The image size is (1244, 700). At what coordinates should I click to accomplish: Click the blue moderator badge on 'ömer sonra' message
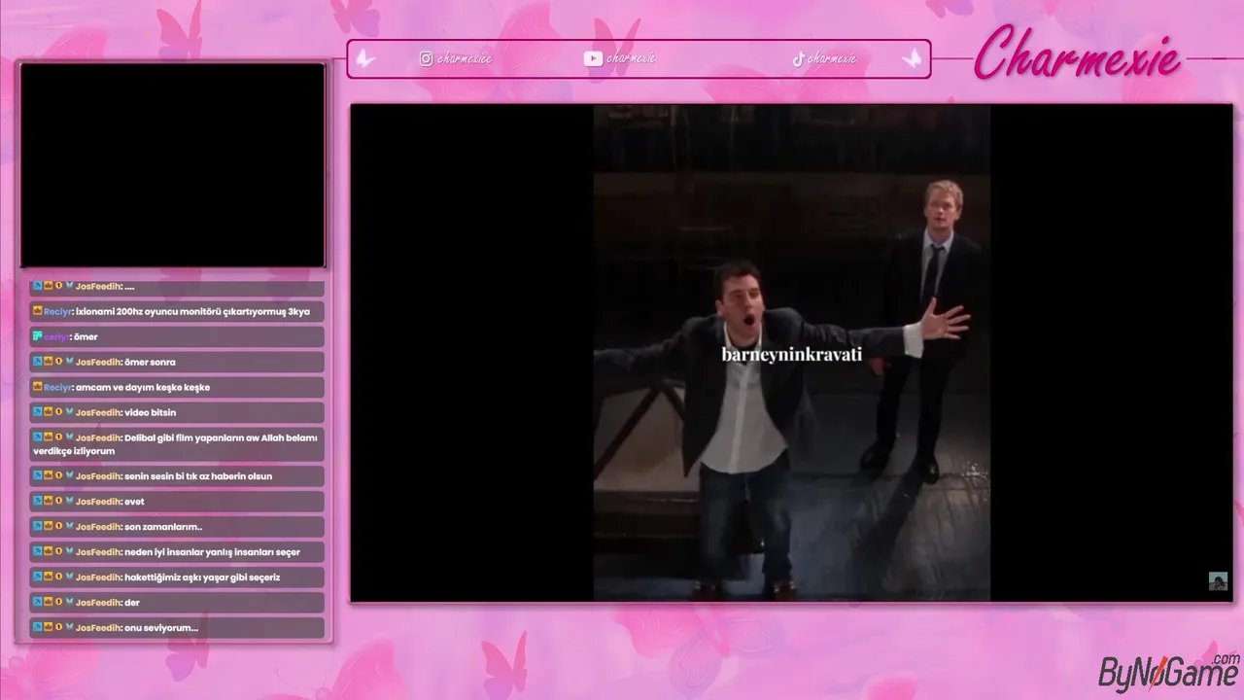point(37,362)
